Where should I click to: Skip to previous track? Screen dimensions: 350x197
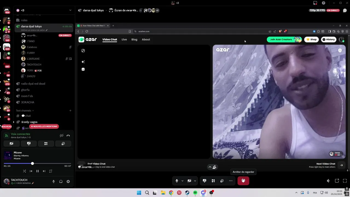pos(31,171)
